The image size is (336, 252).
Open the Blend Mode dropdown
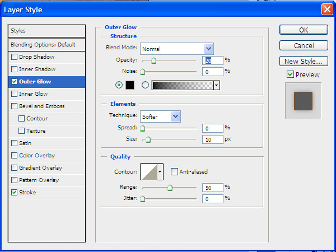[x=209, y=49]
